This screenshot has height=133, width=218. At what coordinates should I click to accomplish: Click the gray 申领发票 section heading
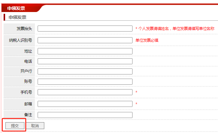(x=17, y=17)
